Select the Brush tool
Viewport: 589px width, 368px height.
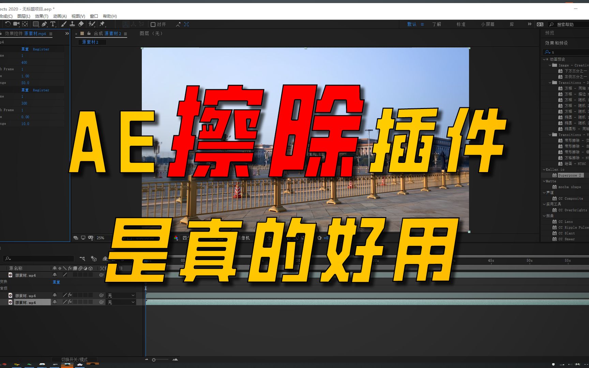pyautogui.click(x=64, y=24)
